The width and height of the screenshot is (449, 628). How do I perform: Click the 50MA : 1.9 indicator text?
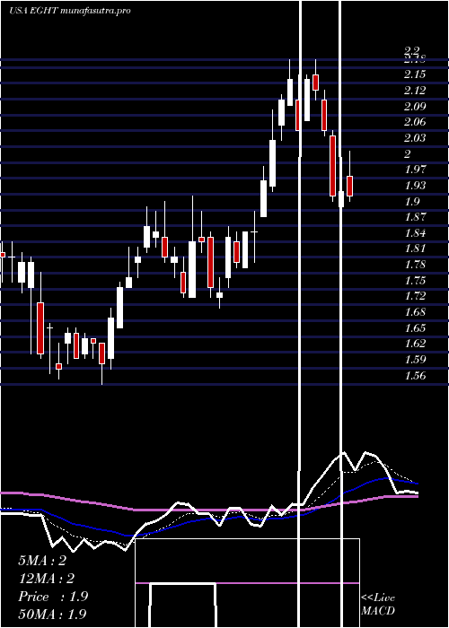click(52, 614)
